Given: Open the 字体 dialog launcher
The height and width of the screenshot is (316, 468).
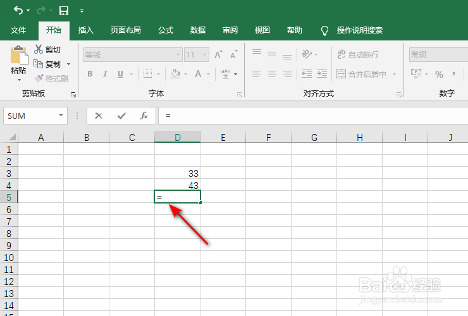Looking at the screenshot, I should point(239,95).
